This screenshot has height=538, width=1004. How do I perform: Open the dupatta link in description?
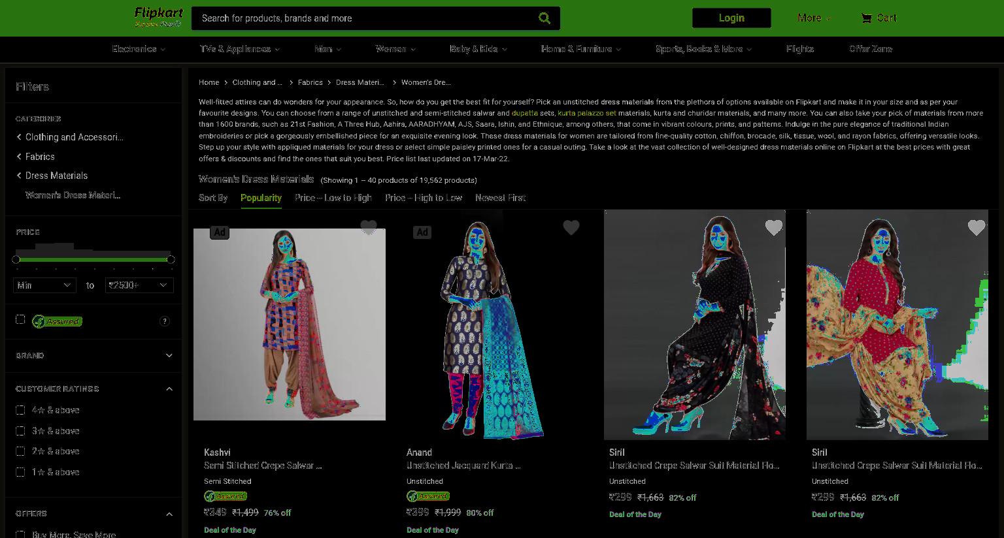click(x=525, y=113)
